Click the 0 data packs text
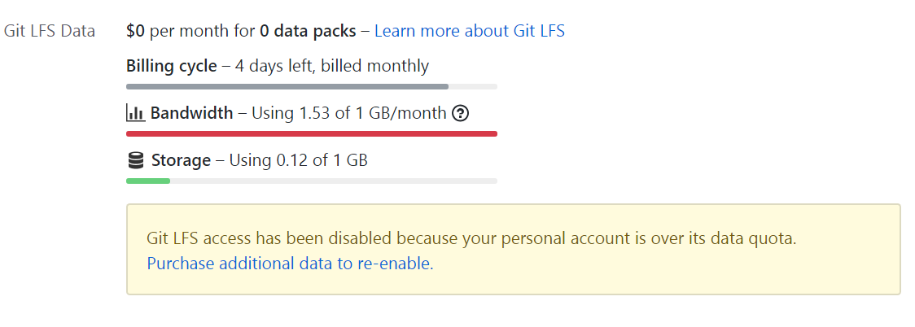 pos(308,31)
